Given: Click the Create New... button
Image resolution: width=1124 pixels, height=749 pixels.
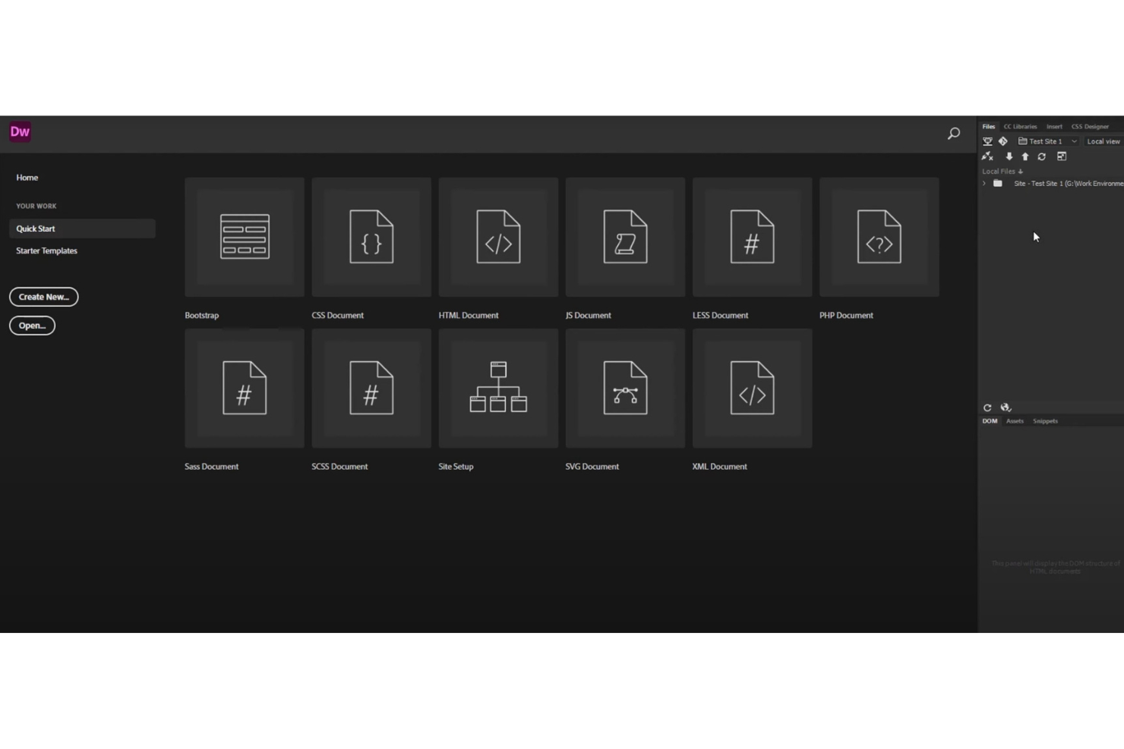Looking at the screenshot, I should pos(44,297).
